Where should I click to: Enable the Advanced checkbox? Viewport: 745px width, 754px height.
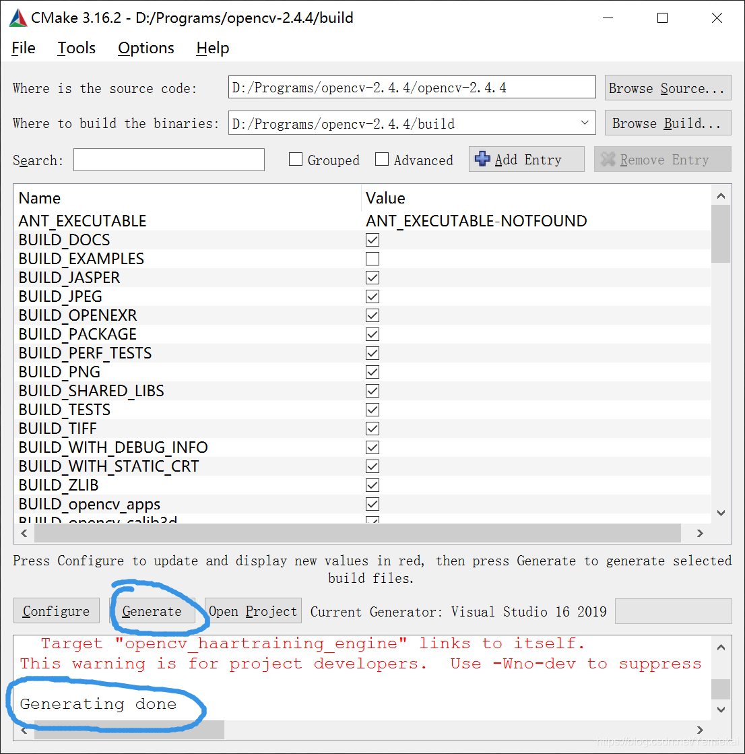(x=382, y=159)
